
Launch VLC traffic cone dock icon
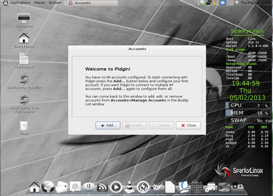click(x=129, y=187)
